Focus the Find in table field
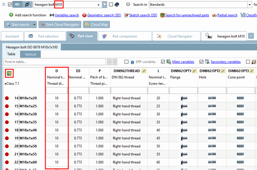This screenshot has width=257, height=170. tap(54, 62)
